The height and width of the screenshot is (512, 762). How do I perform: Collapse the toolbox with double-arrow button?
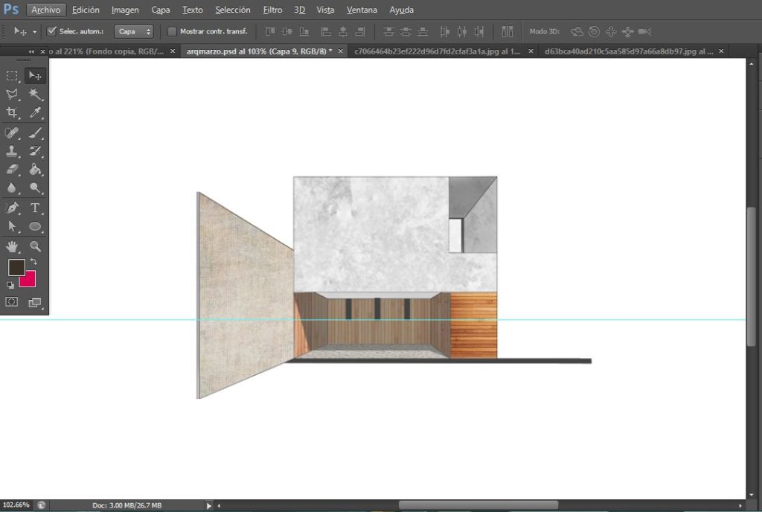pos(31,51)
